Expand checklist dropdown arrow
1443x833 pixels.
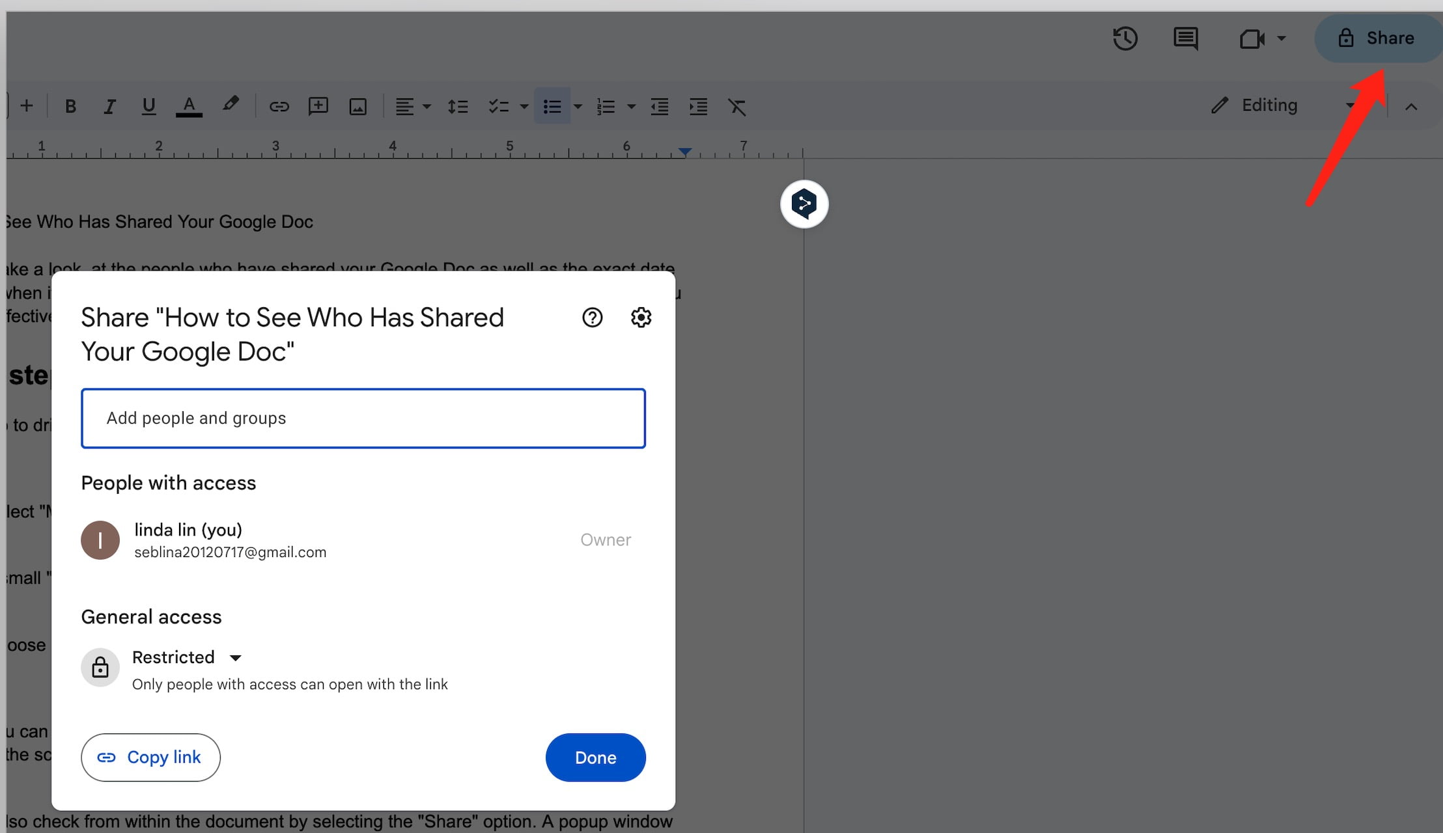pyautogui.click(x=524, y=106)
